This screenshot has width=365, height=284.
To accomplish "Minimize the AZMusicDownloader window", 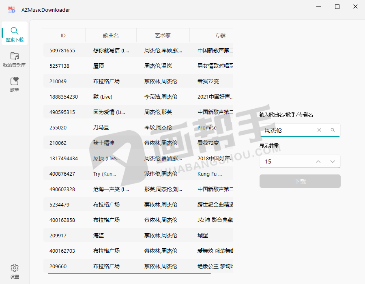I will pyautogui.click(x=319, y=7).
